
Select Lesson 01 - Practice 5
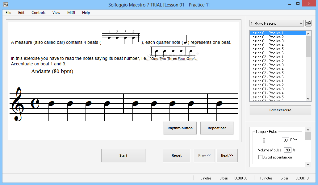tap(278, 49)
